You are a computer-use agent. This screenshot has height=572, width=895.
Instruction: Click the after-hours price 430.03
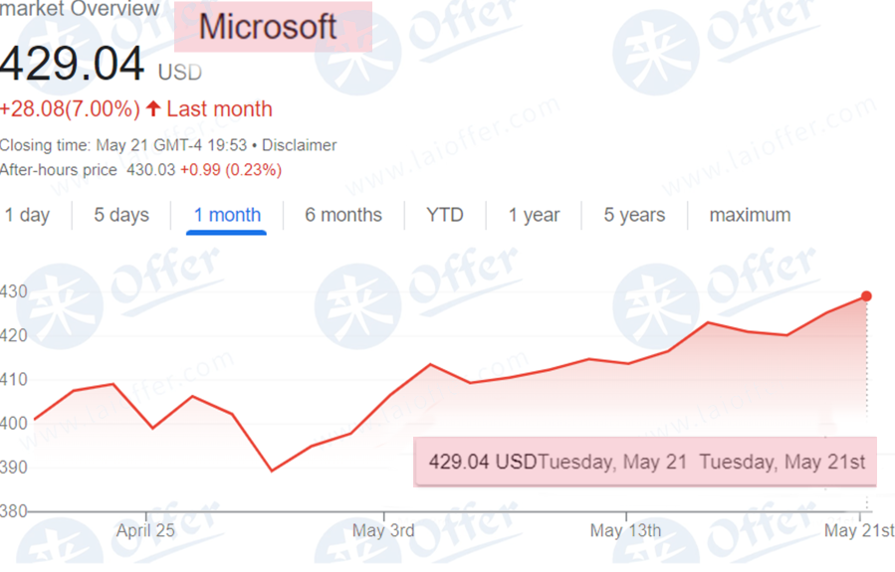click(150, 170)
